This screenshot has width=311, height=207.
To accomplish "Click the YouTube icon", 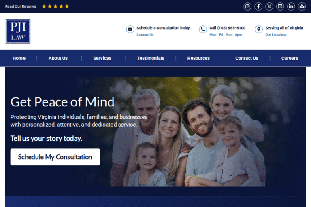I will [280, 6].
